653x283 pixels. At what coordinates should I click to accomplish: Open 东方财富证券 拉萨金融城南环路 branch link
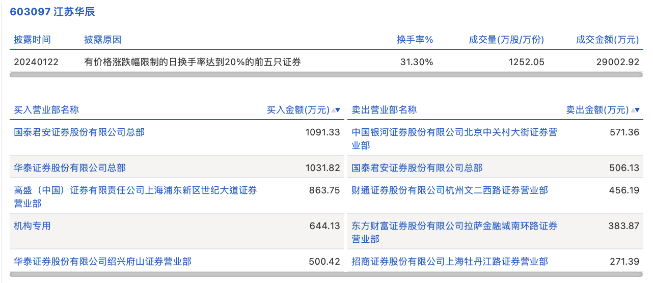(454, 225)
